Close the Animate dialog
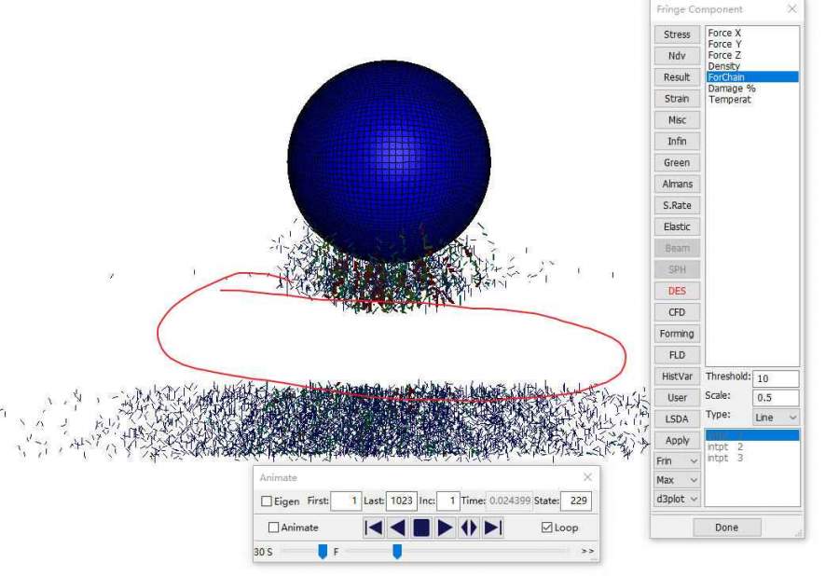839x576 pixels. (x=587, y=477)
